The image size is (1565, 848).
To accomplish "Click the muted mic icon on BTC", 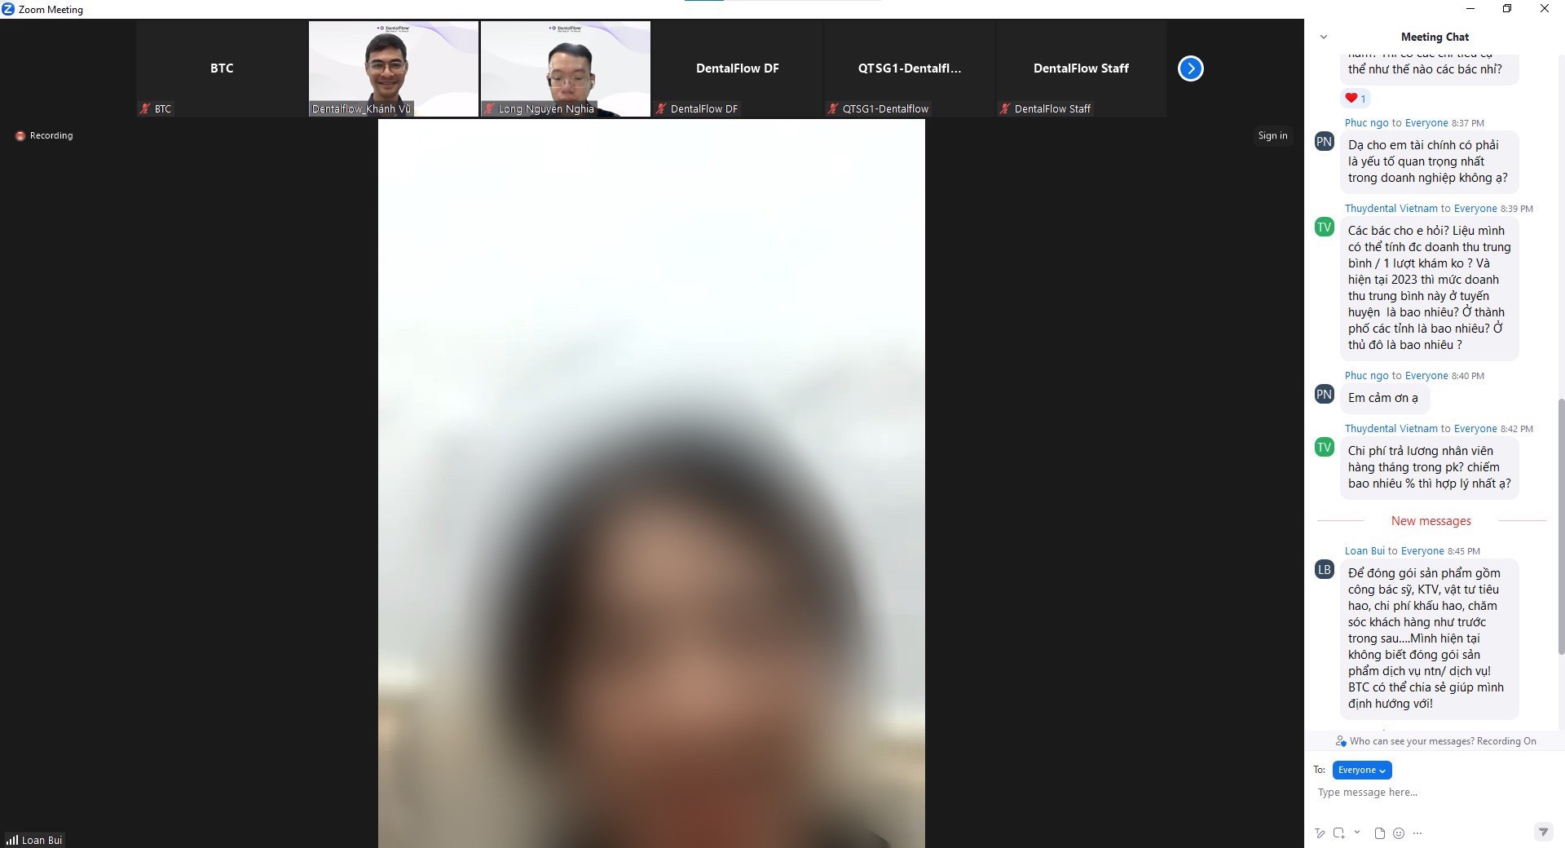I will tap(145, 108).
